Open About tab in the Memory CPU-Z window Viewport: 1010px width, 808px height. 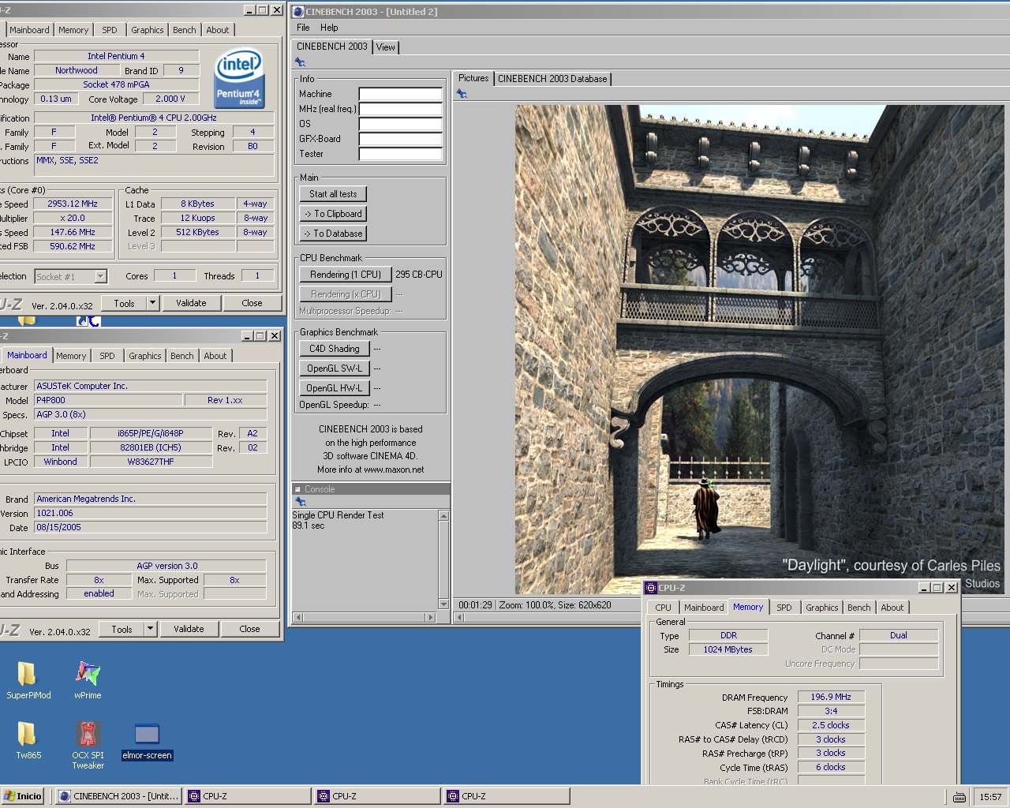[892, 608]
